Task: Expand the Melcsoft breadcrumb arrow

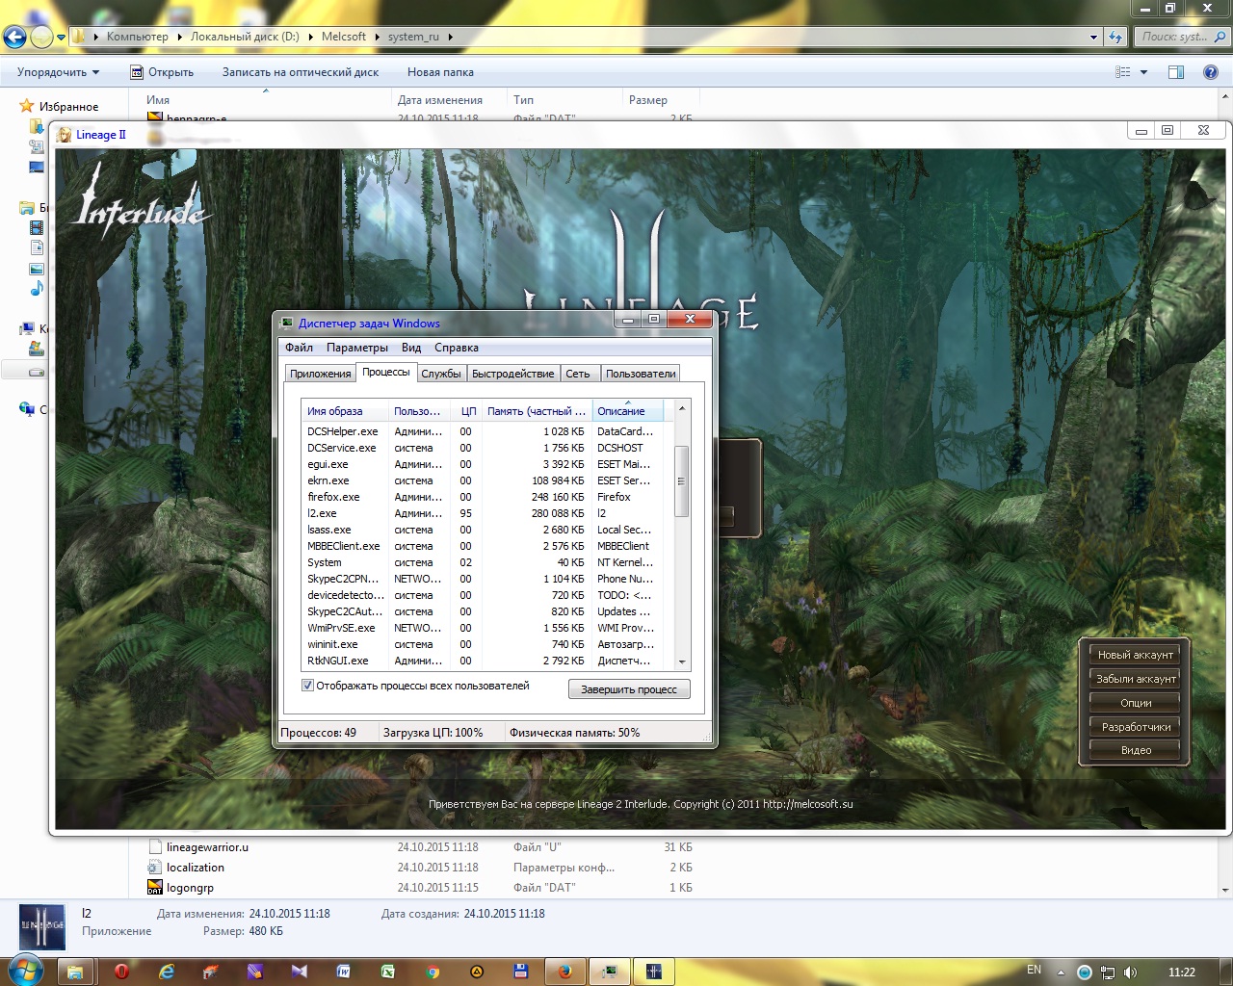Action: click(377, 37)
